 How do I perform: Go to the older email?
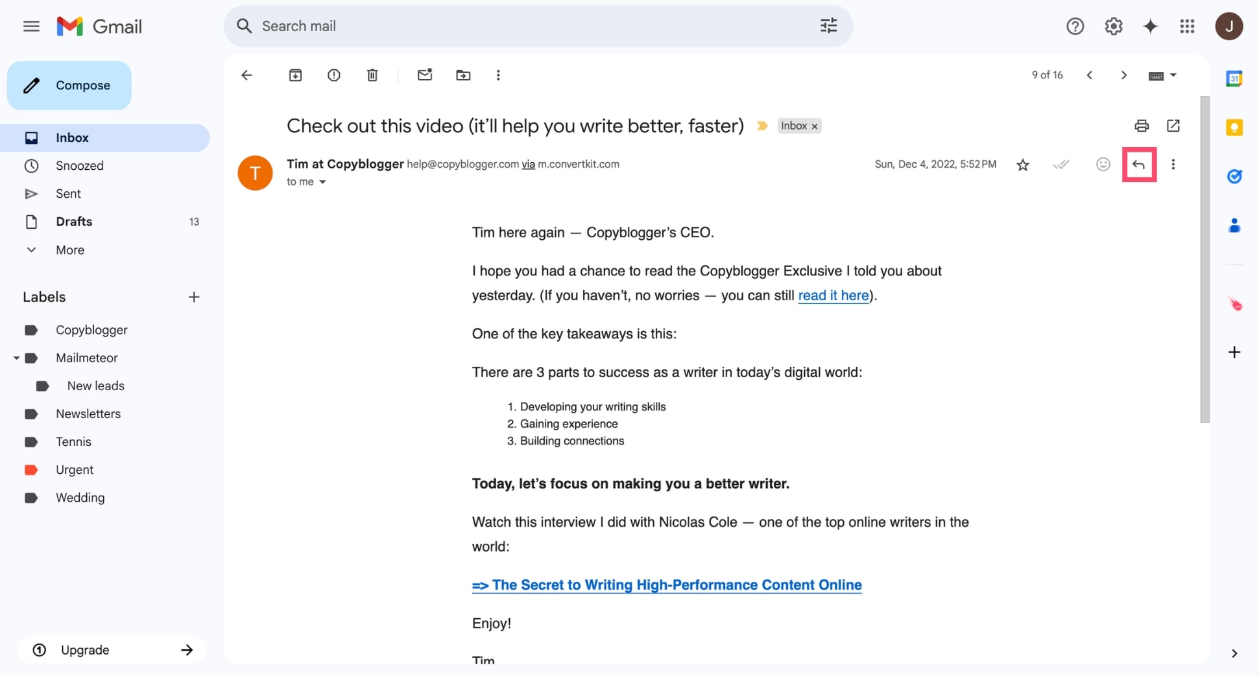pyautogui.click(x=1124, y=75)
